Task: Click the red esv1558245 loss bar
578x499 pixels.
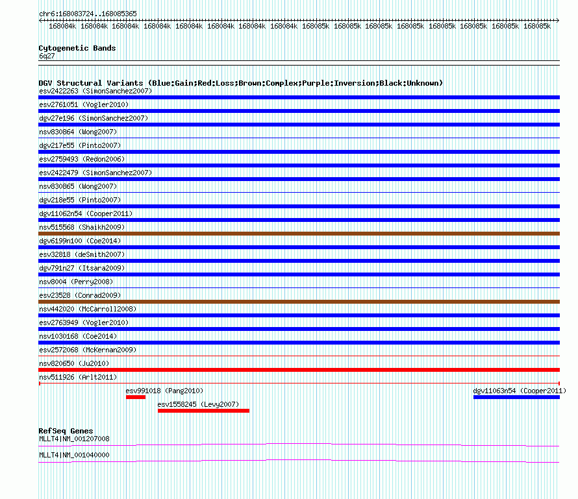Action: point(203,411)
